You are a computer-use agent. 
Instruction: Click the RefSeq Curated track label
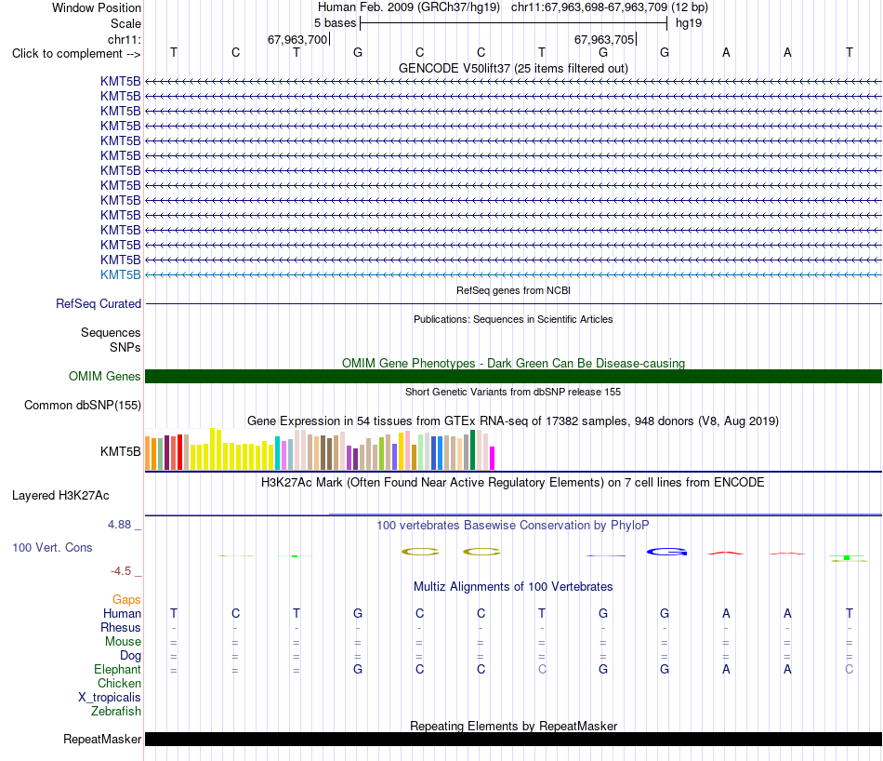click(99, 304)
